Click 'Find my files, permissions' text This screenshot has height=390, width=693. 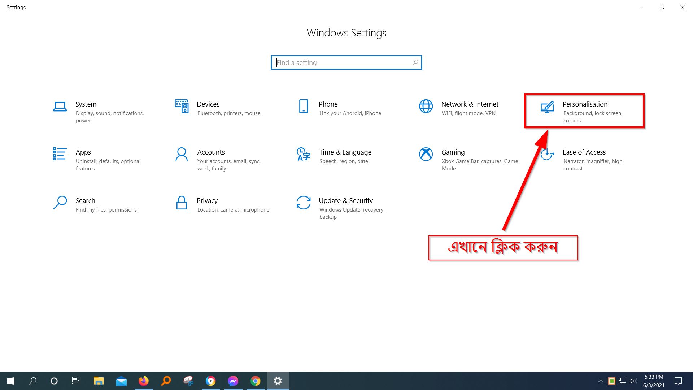(x=106, y=210)
